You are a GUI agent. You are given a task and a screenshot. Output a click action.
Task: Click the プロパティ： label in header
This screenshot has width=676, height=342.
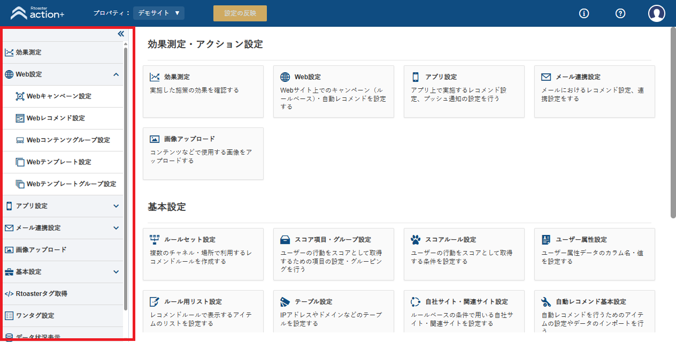112,13
